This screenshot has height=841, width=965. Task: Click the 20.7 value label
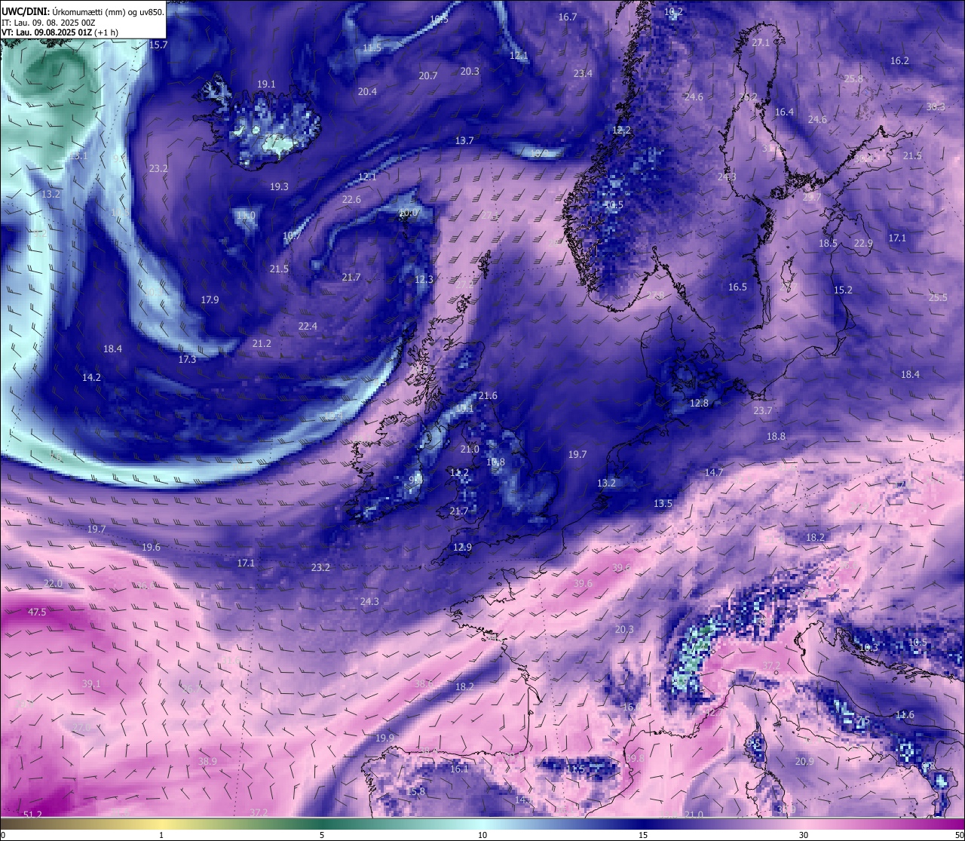pyautogui.click(x=428, y=75)
